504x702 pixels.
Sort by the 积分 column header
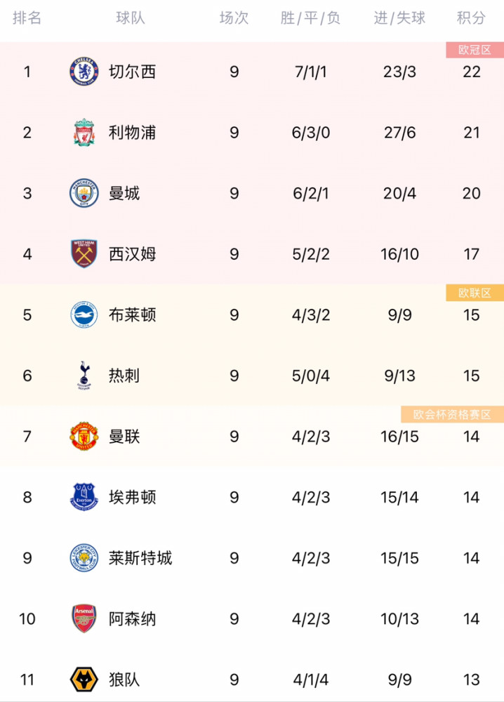tap(471, 18)
